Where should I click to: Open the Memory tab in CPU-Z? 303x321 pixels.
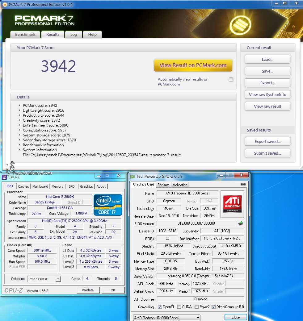(57, 186)
